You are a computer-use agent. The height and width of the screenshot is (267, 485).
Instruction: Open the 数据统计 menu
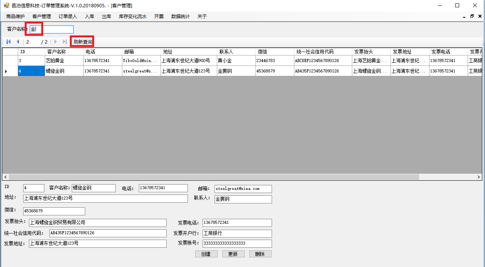(181, 17)
